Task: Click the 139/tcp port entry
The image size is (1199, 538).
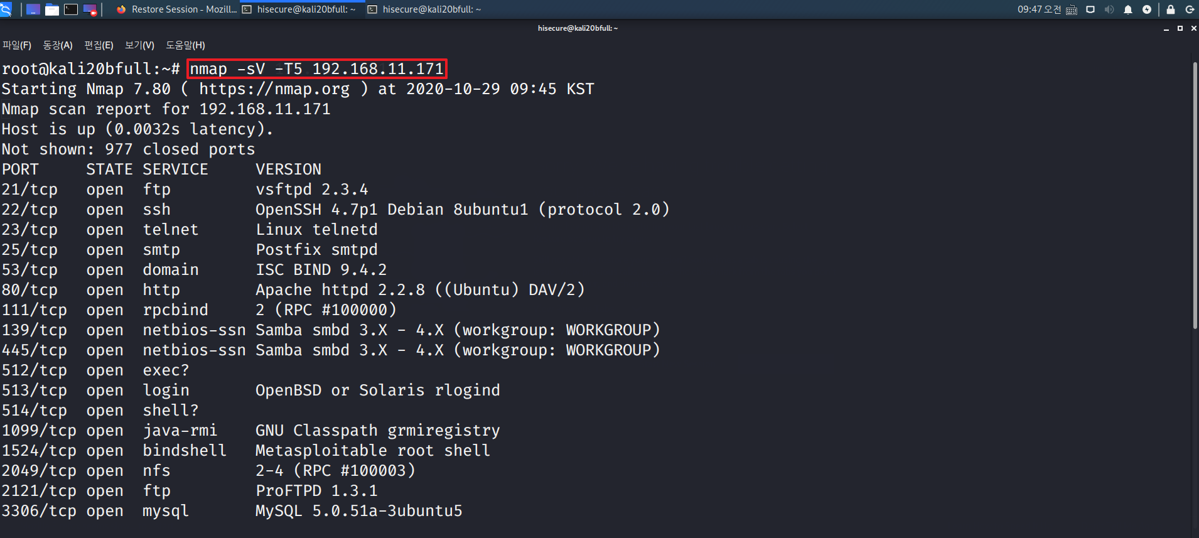Action: (x=34, y=330)
